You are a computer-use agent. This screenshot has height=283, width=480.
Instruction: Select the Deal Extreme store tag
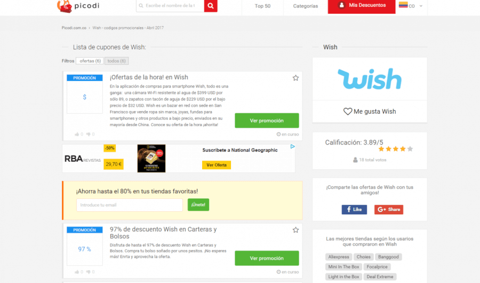pyautogui.click(x=380, y=277)
